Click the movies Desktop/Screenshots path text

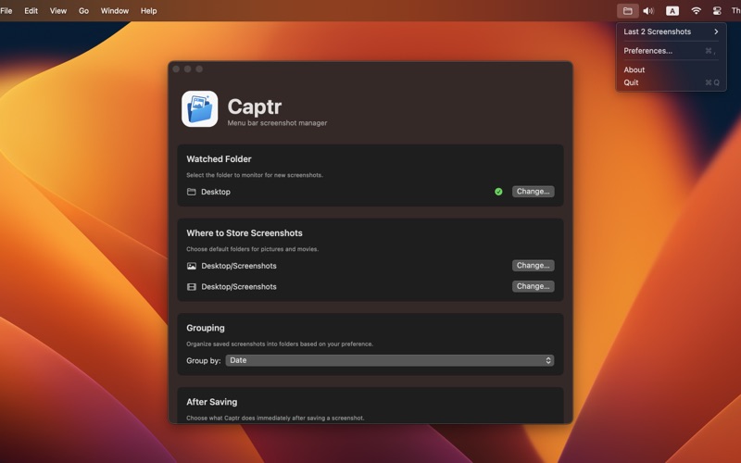tap(239, 287)
